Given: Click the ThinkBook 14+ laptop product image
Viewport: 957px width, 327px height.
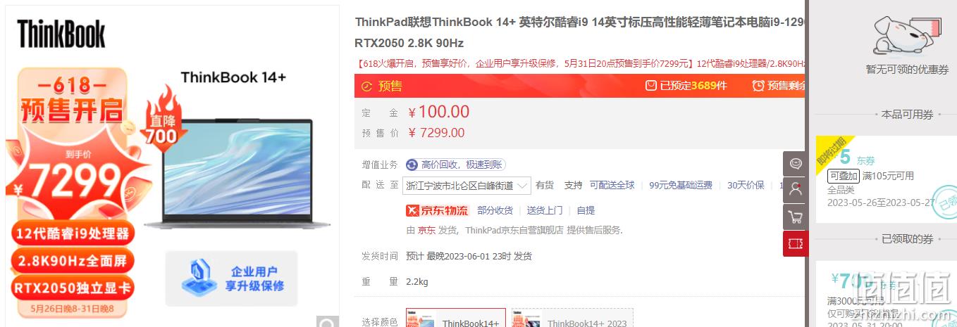Looking at the screenshot, I should click(x=237, y=173).
